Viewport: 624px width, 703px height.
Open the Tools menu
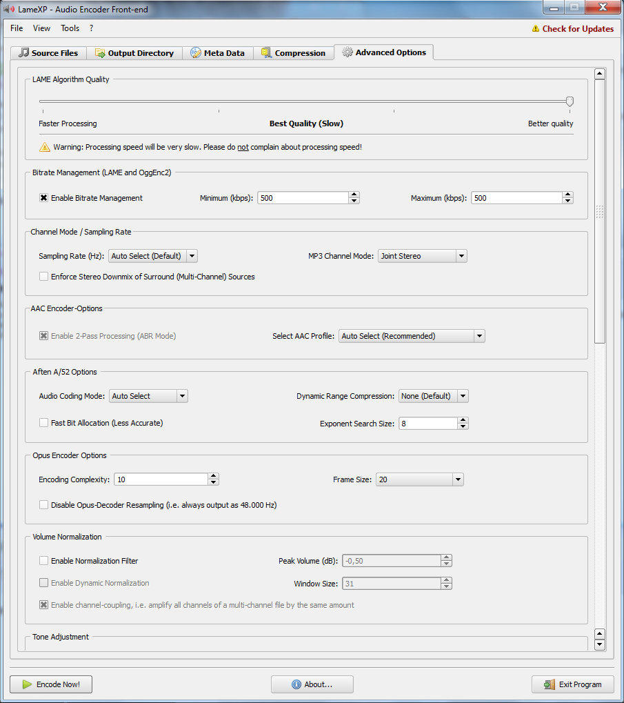point(70,28)
